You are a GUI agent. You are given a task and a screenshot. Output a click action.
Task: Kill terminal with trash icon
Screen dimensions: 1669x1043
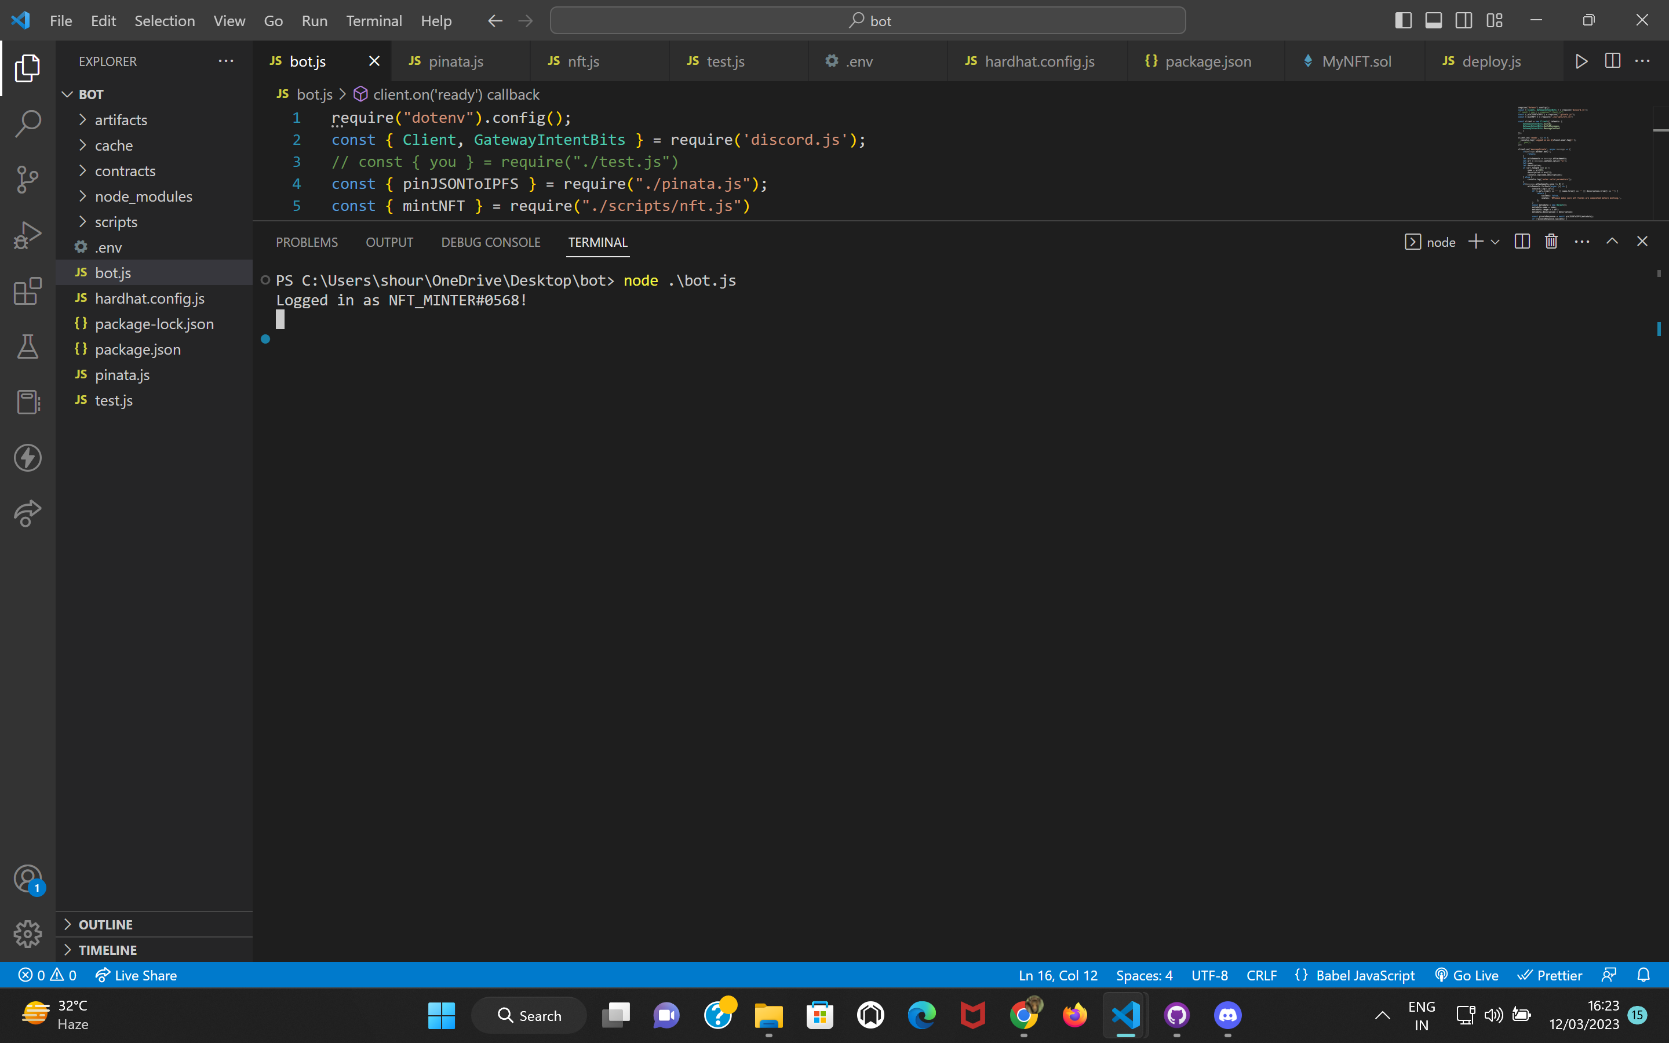coord(1551,242)
